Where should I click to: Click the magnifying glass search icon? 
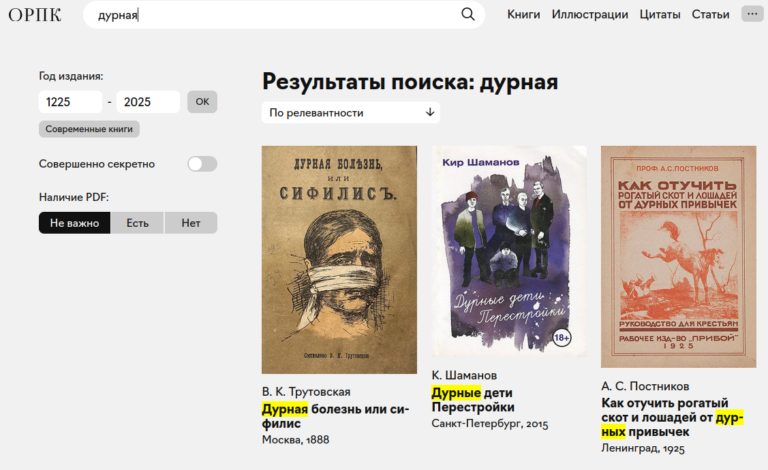click(x=467, y=15)
